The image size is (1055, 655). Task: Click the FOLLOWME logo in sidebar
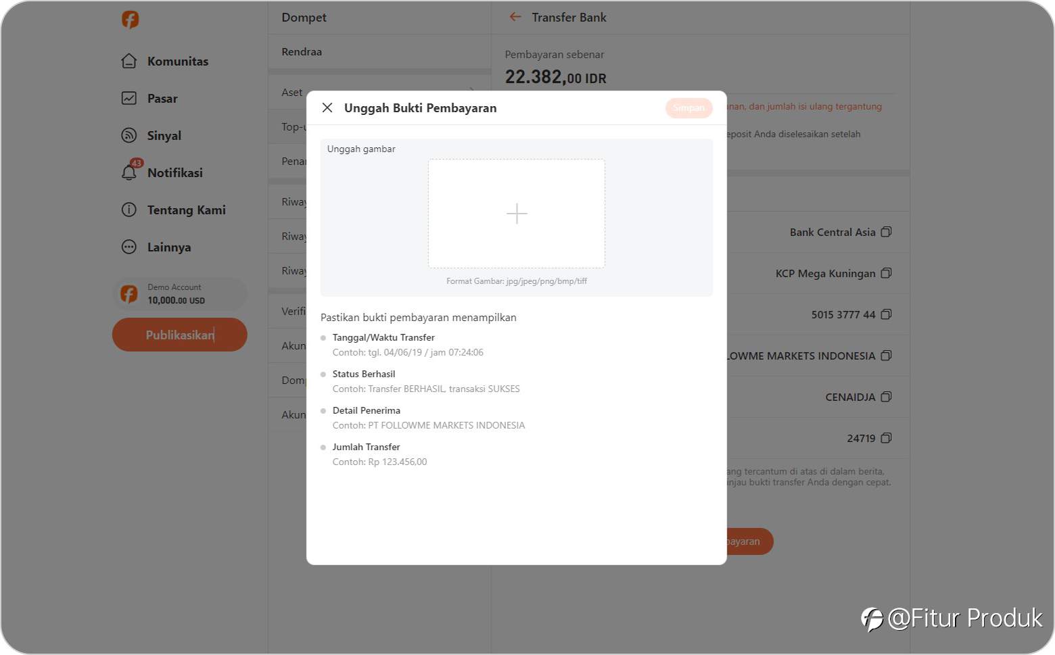point(130,20)
